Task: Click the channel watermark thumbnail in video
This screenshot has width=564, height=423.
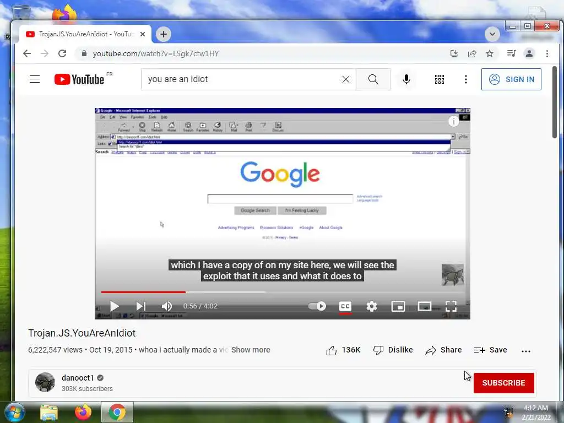Action: pyautogui.click(x=453, y=274)
